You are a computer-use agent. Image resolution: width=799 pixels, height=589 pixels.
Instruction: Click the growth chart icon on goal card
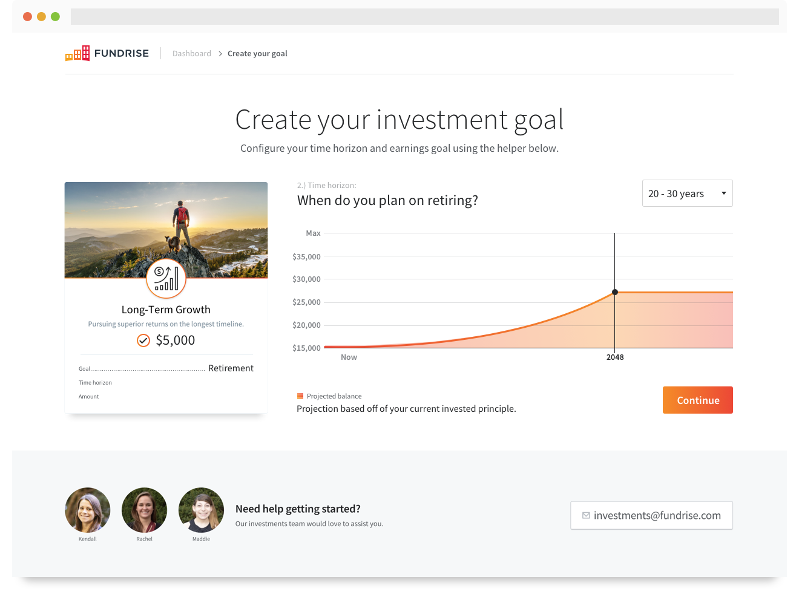[x=166, y=279]
